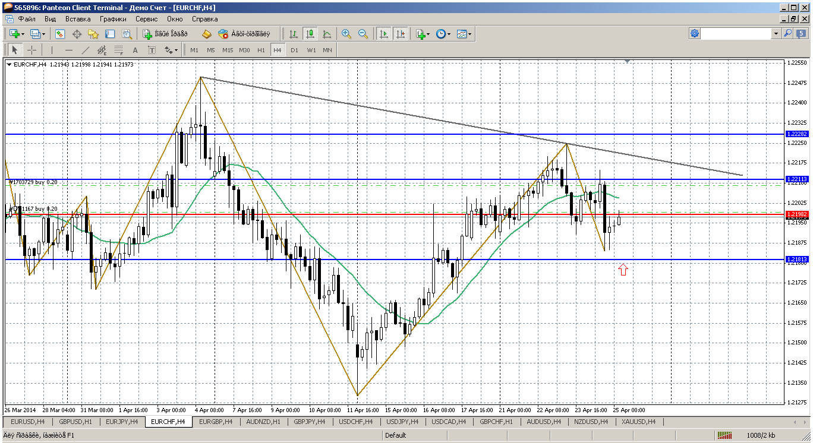Click the search magnifier icon

point(788,34)
